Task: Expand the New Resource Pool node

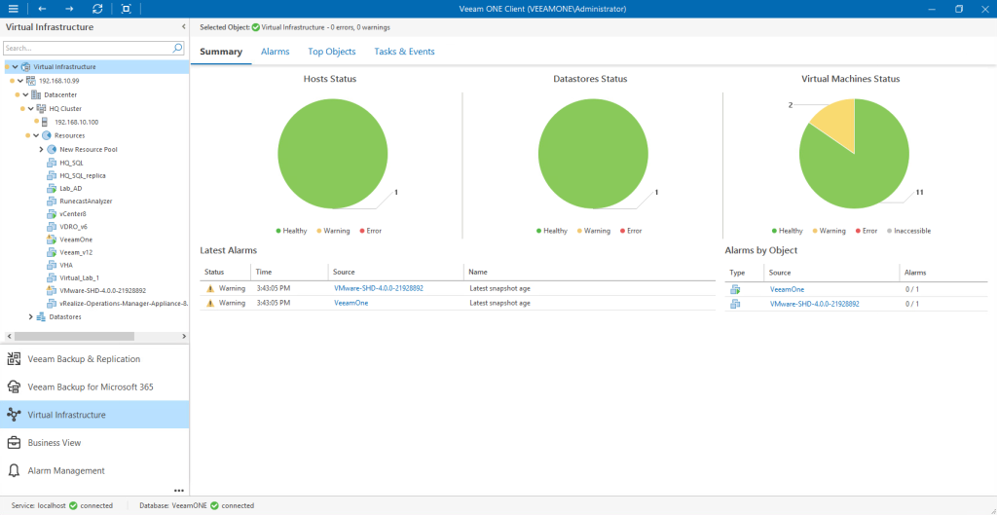Action: [x=41, y=149]
